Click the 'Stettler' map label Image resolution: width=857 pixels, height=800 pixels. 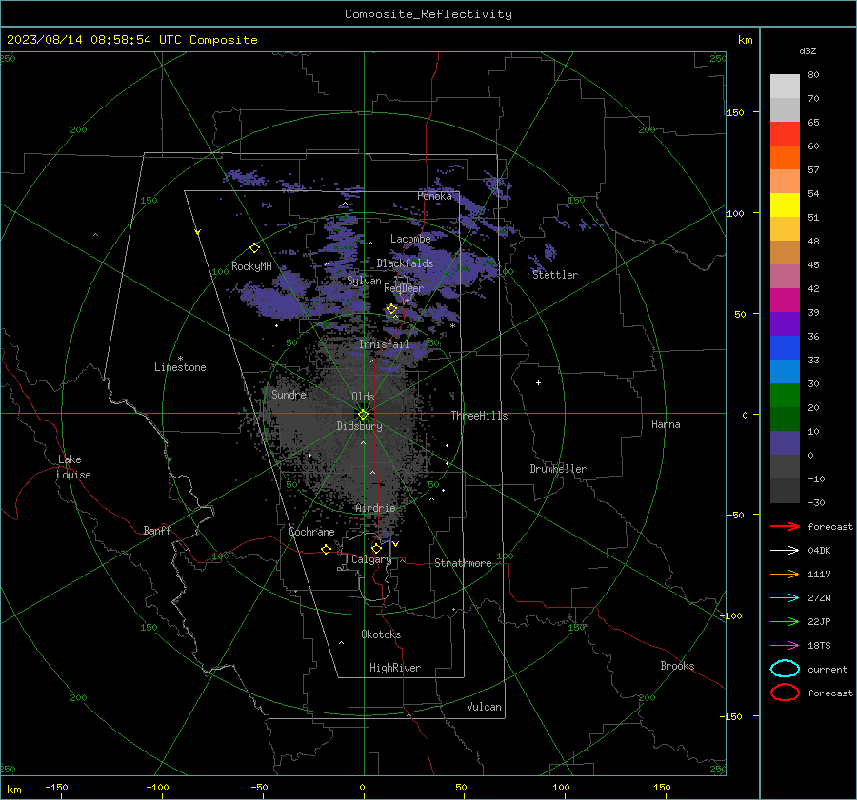[555, 275]
